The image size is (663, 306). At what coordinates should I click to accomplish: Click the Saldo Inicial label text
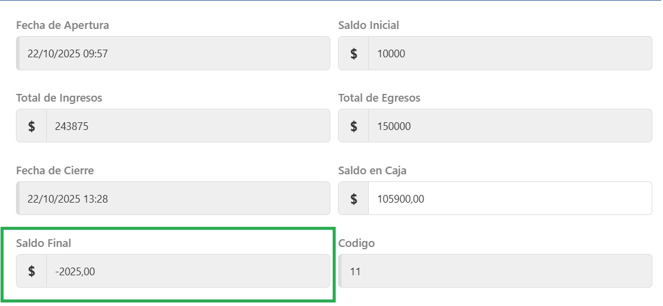[x=369, y=25]
